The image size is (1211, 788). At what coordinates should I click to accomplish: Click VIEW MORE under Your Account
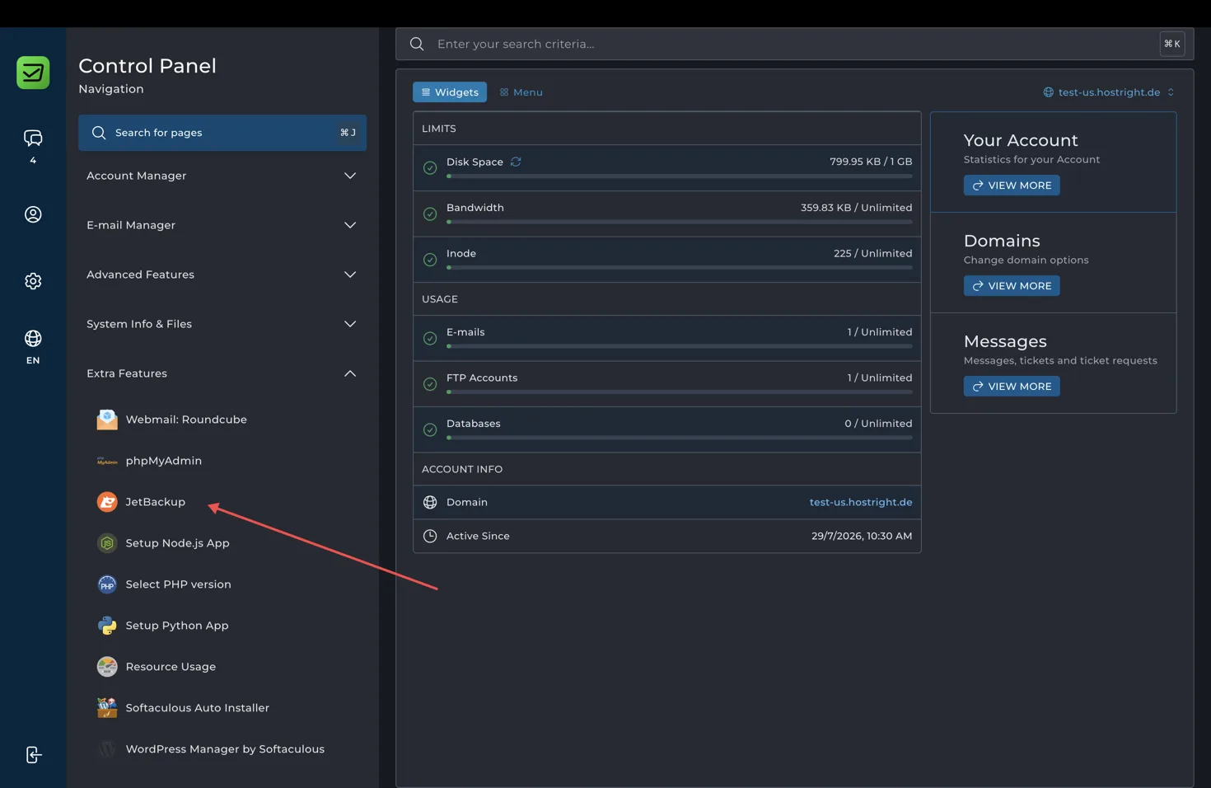pos(1012,185)
